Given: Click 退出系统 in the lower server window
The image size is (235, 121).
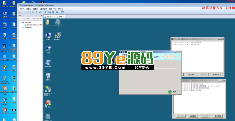Looking at the screenshot, I should point(218,116).
